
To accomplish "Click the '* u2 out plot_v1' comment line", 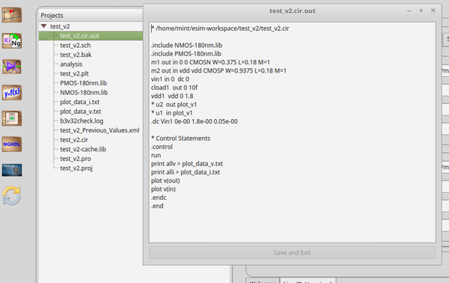I will coord(174,105).
